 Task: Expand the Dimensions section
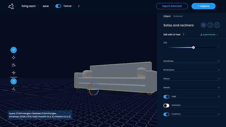point(191,70)
